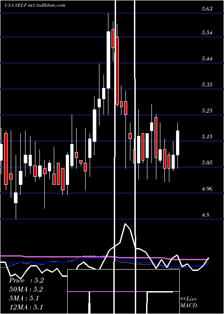Click the '12MA : 5.1' legend value
Viewport: 224px width, 314px height.
pyautogui.click(x=26, y=307)
